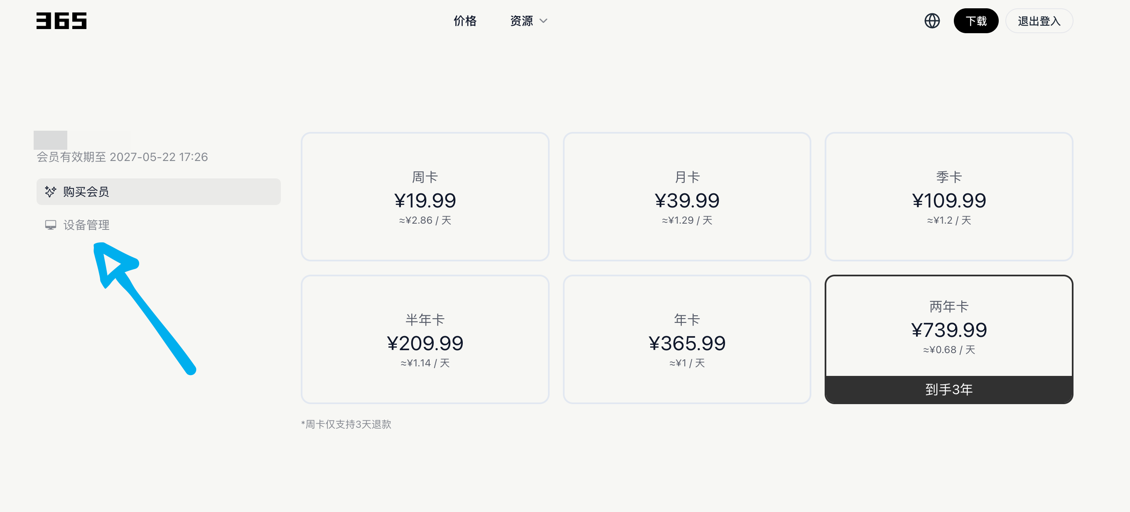Open the 资源 menu
Viewport: 1130px width, 512px height.
(x=528, y=21)
